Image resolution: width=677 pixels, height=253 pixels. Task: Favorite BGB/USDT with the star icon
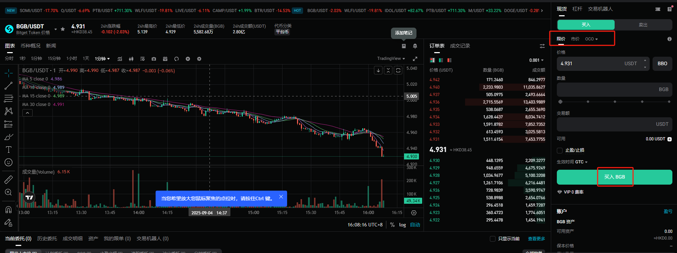coord(63,29)
